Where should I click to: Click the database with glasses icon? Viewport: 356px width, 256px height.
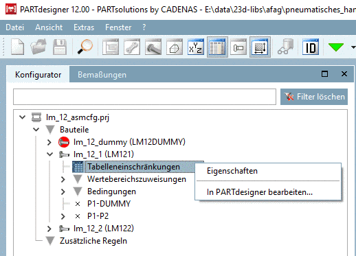[x=286, y=47]
